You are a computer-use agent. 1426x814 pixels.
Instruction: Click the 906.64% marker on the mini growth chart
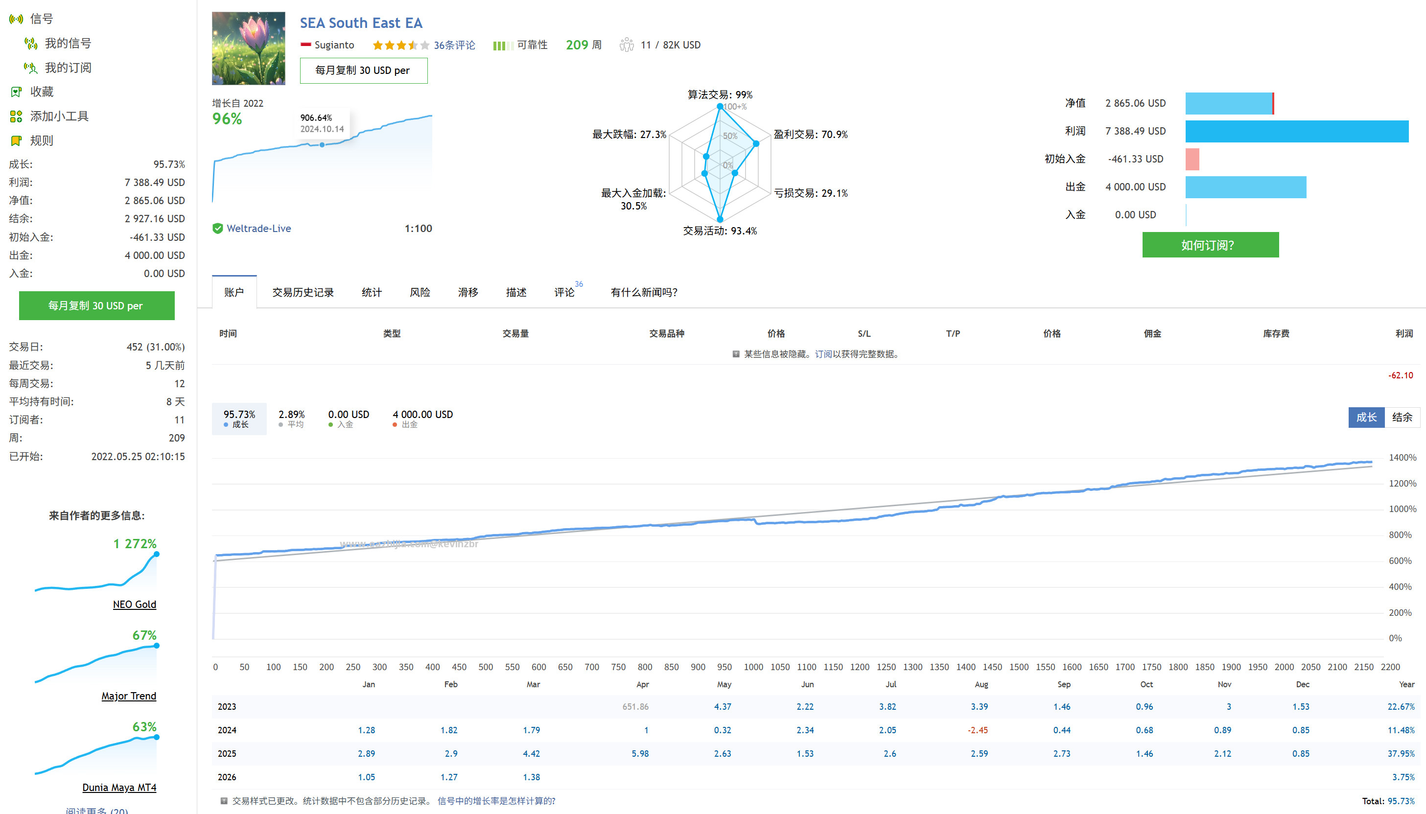tap(322, 145)
